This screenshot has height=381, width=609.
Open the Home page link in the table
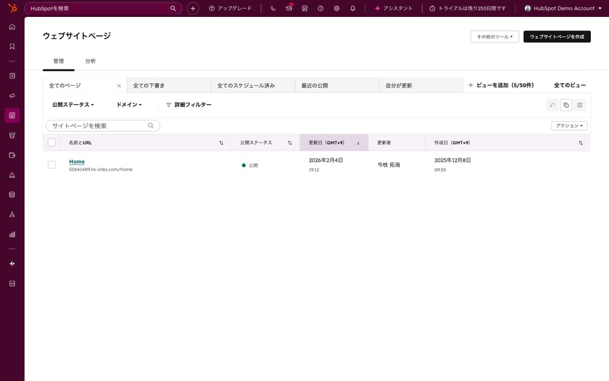coord(77,161)
